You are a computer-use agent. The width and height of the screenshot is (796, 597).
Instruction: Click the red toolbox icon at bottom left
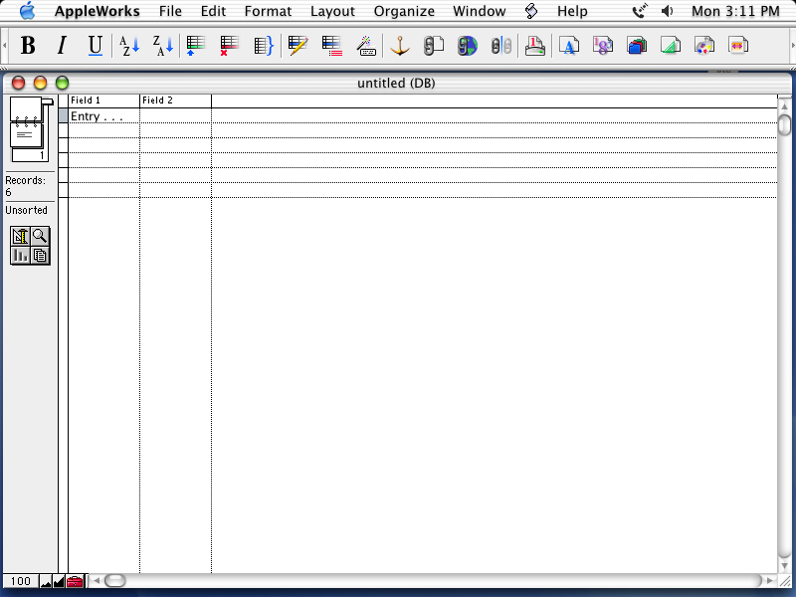(75, 581)
